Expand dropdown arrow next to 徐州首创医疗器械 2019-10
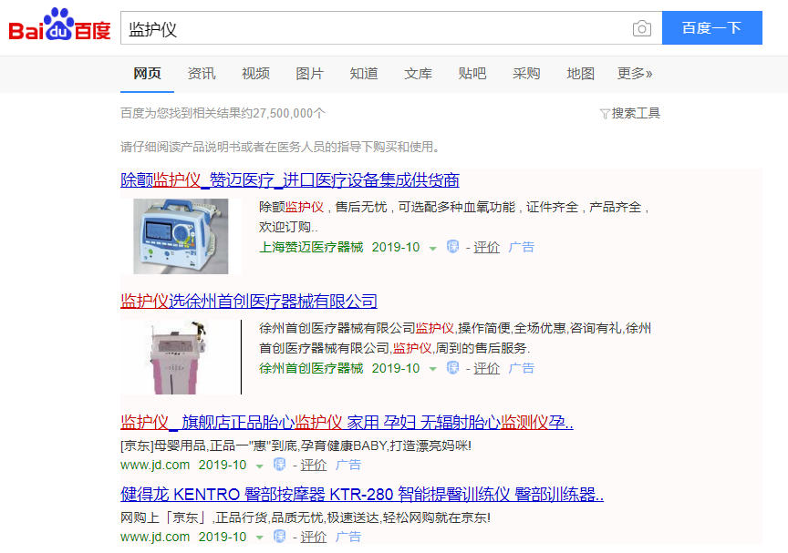 point(432,369)
